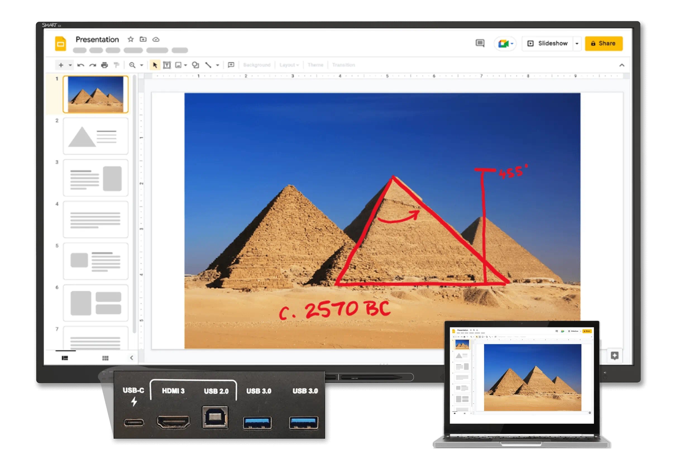Image resolution: width=698 pixels, height=467 pixels.
Task: Open the Transition menu
Action: 344,65
